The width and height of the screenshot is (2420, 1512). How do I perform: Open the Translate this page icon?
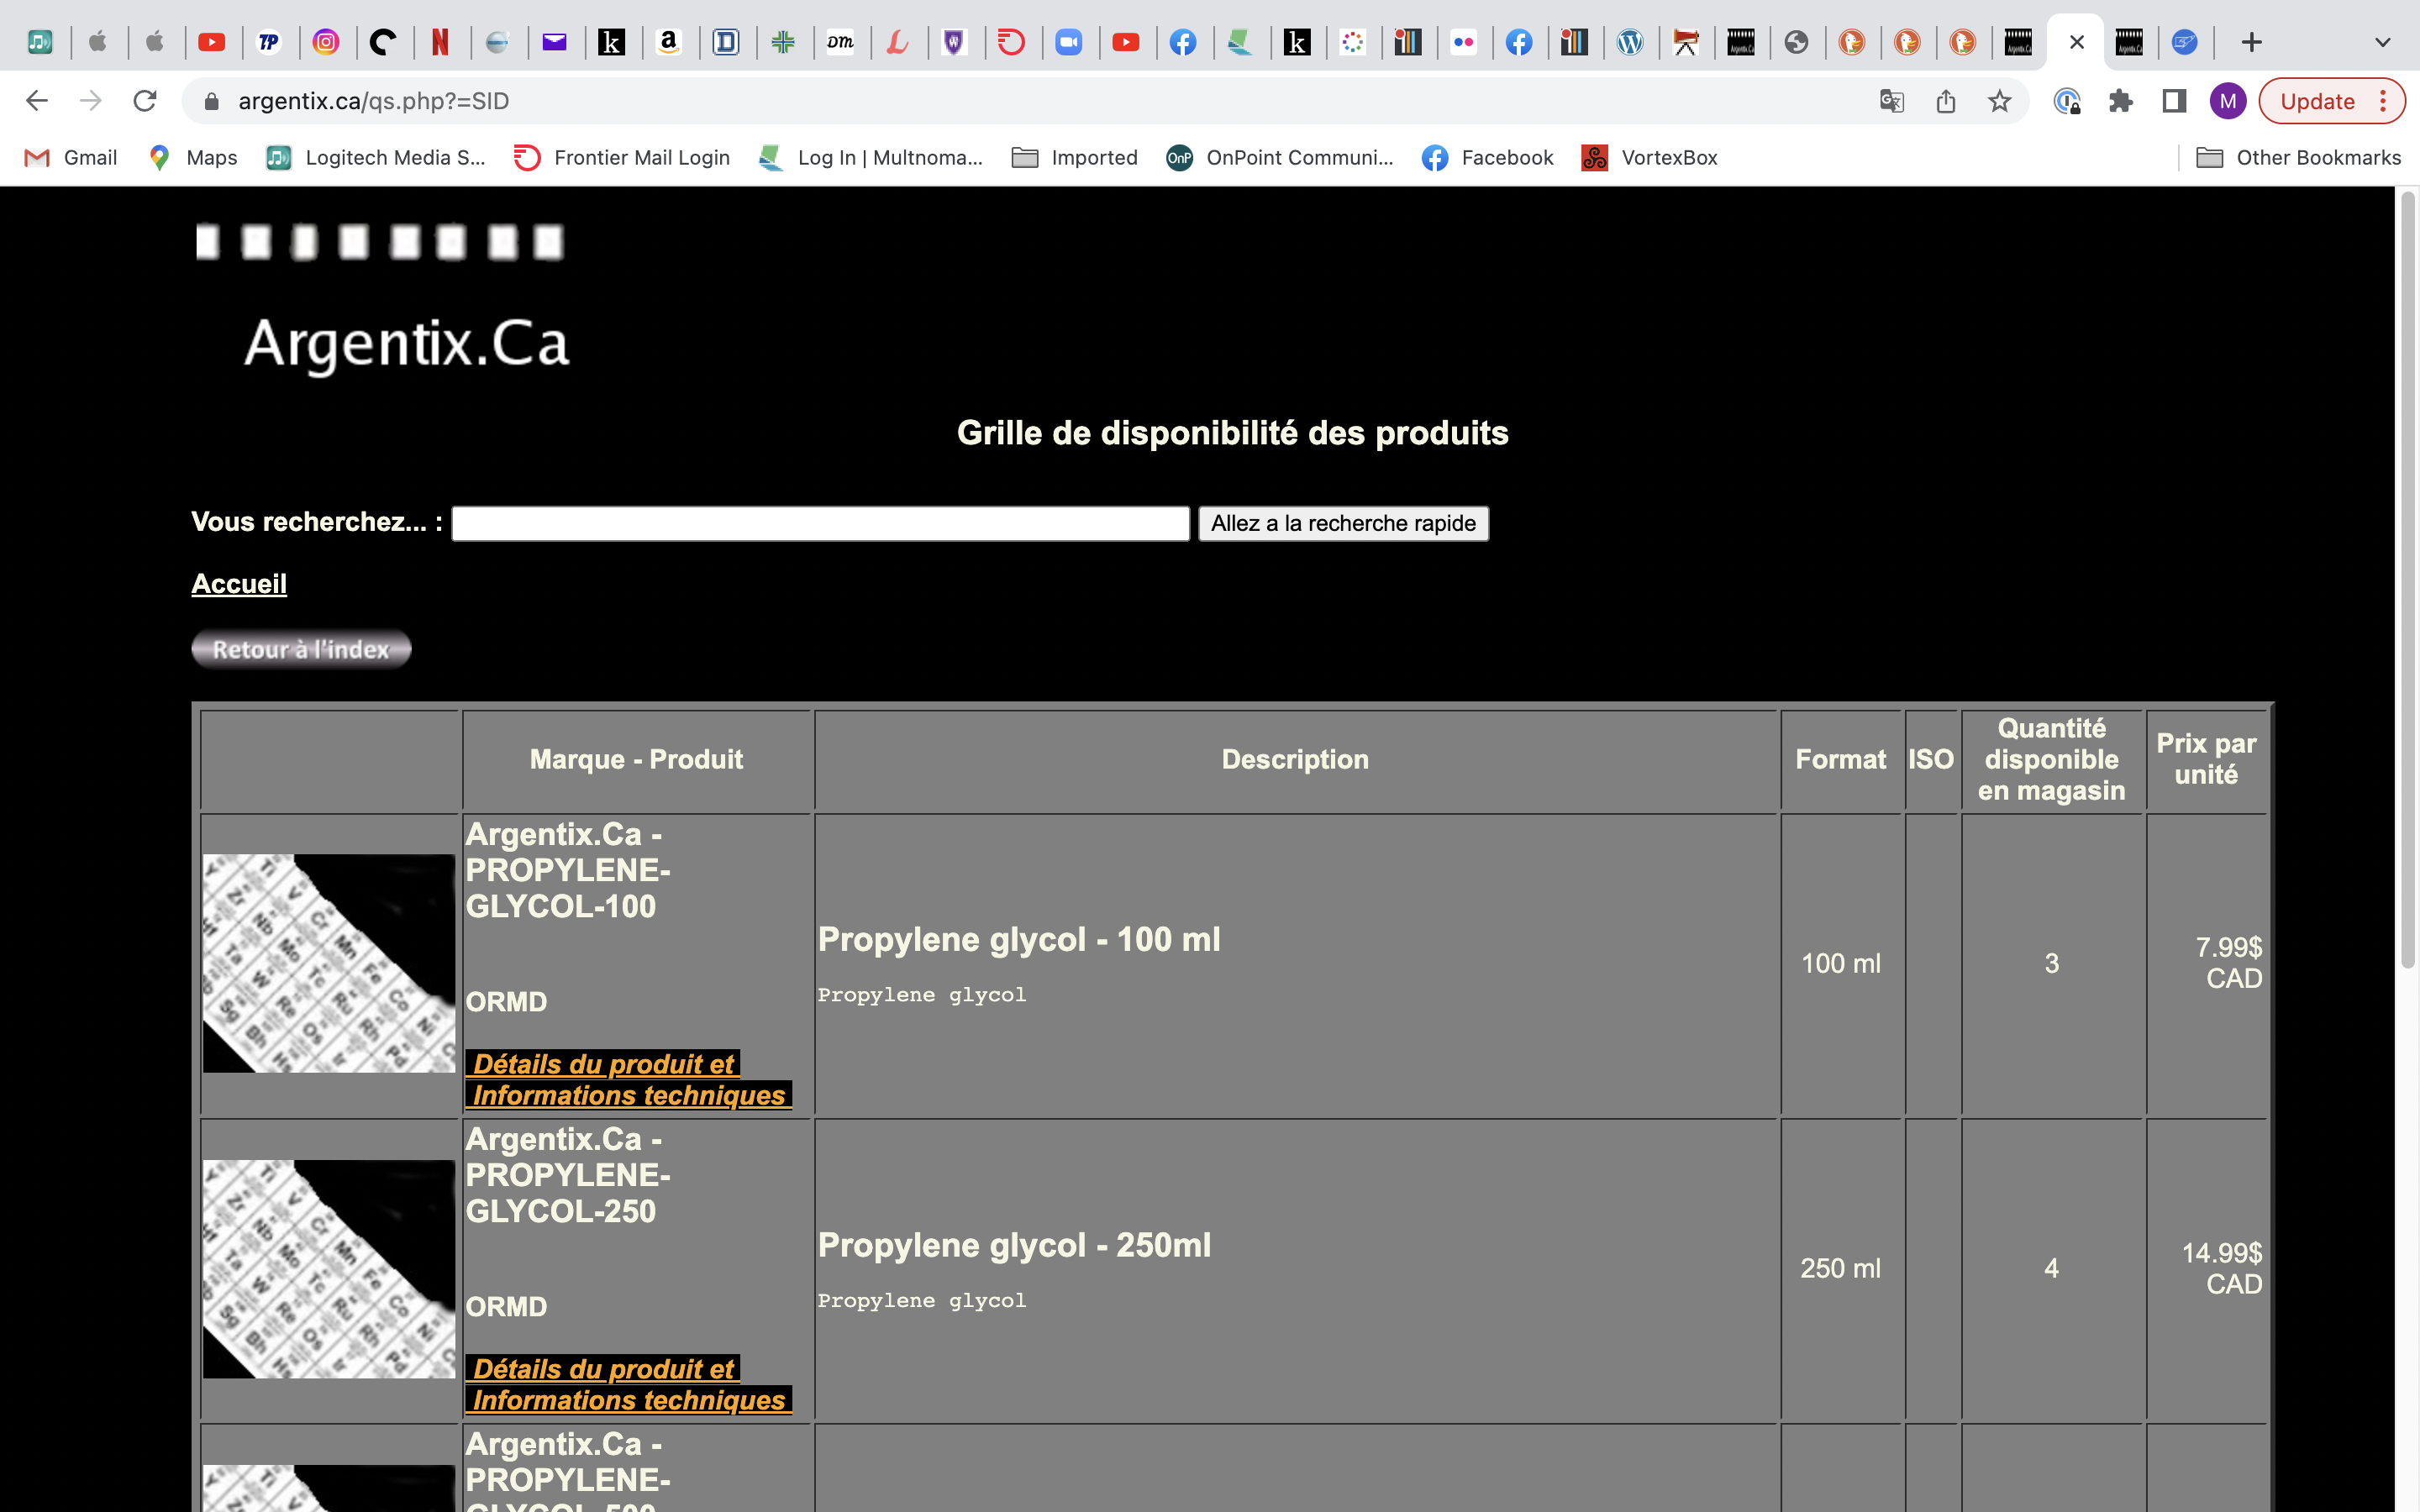pyautogui.click(x=1891, y=101)
